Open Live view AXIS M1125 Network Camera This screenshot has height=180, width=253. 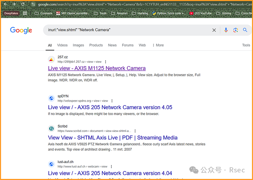point(97,68)
